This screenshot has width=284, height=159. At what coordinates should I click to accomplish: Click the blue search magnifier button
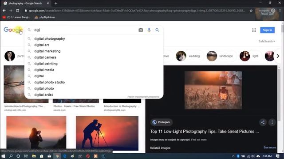(157, 30)
